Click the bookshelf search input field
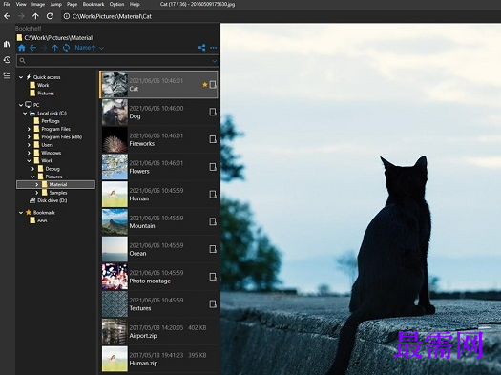 tap(117, 61)
